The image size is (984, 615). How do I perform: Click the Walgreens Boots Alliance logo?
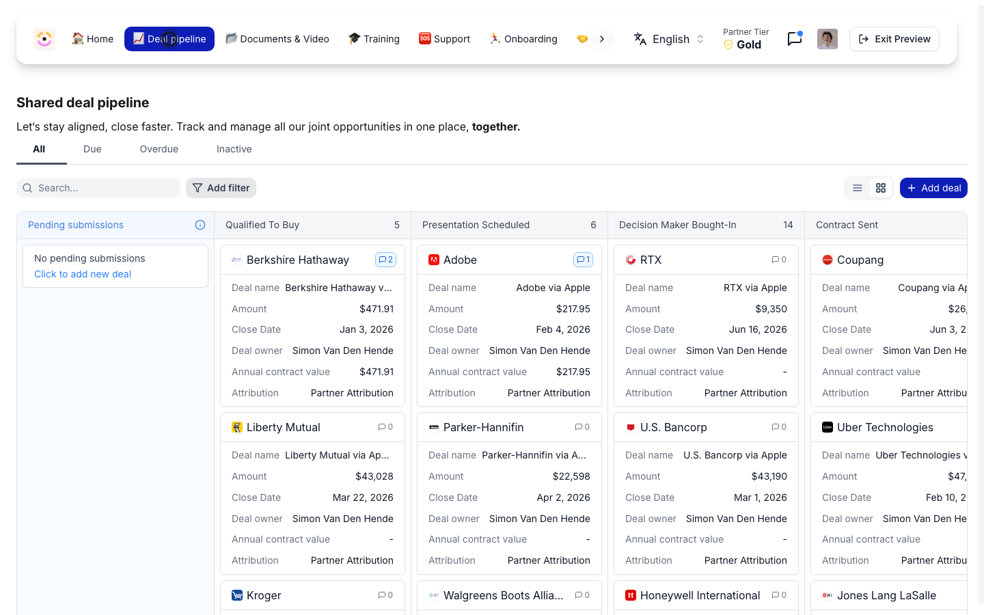tap(434, 595)
